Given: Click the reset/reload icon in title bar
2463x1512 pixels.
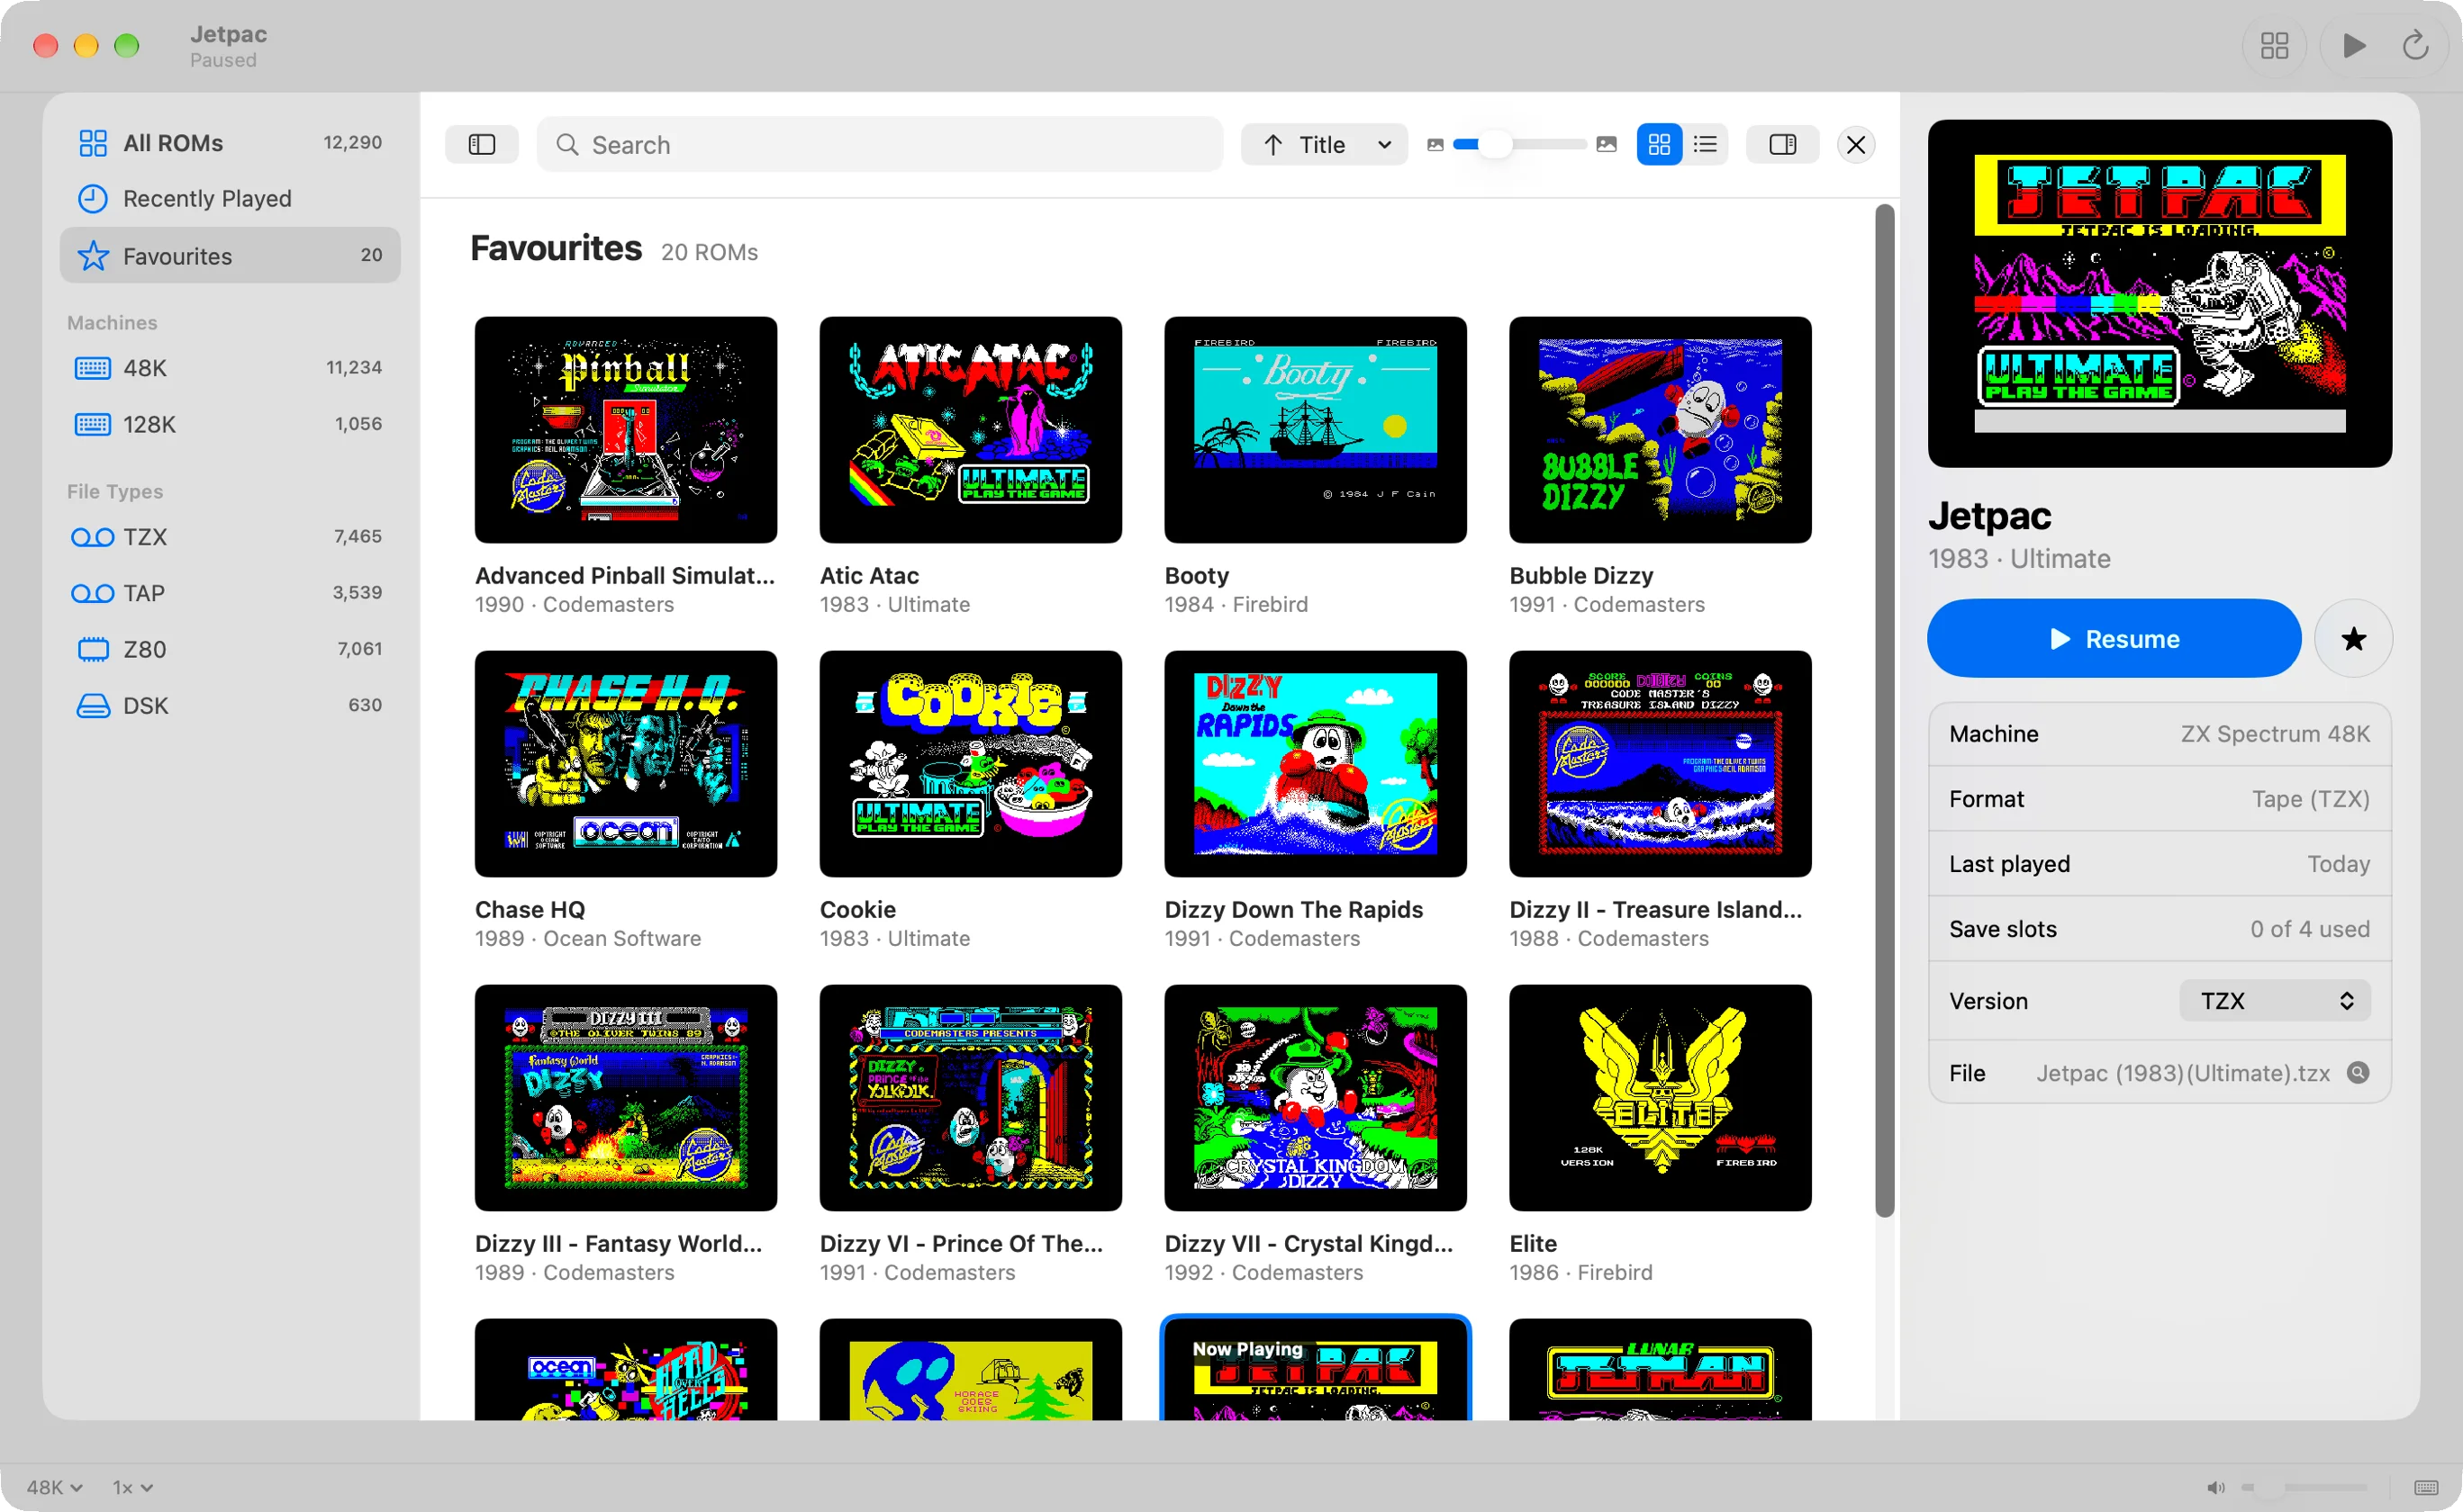Looking at the screenshot, I should (2415, 45).
